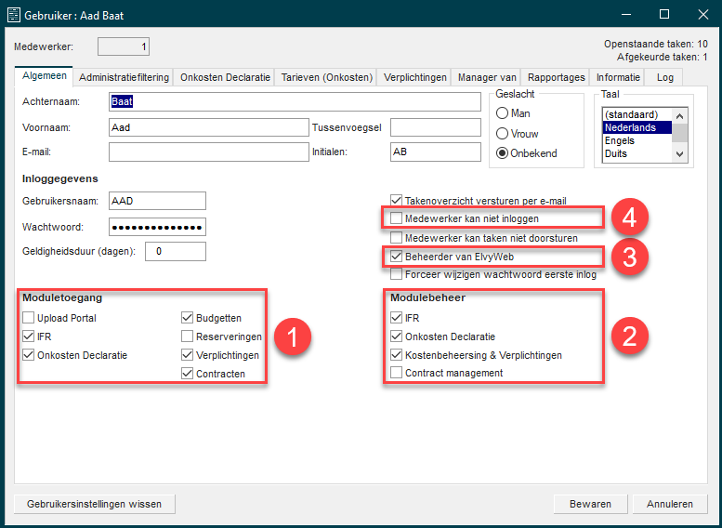
Task: Tick the Reserveringen module checkbox
Action: click(188, 337)
